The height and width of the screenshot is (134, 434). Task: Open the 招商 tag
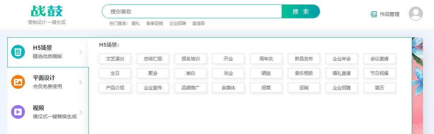266,88
